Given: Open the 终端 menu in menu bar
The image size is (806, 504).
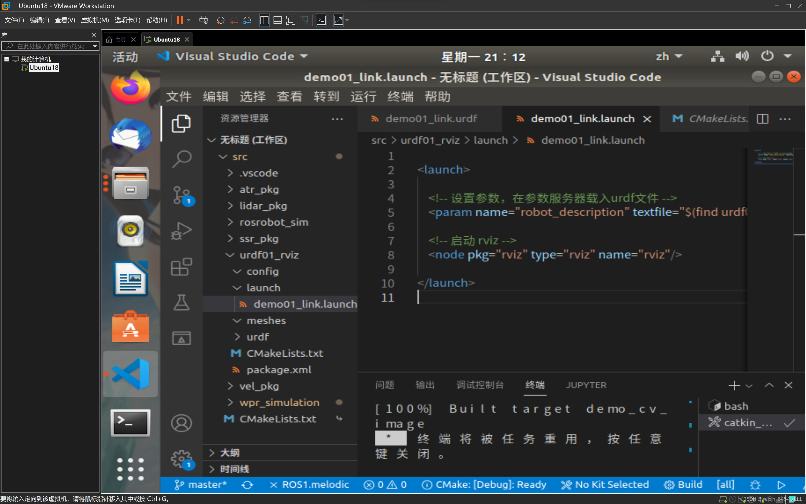Looking at the screenshot, I should pyautogui.click(x=400, y=97).
